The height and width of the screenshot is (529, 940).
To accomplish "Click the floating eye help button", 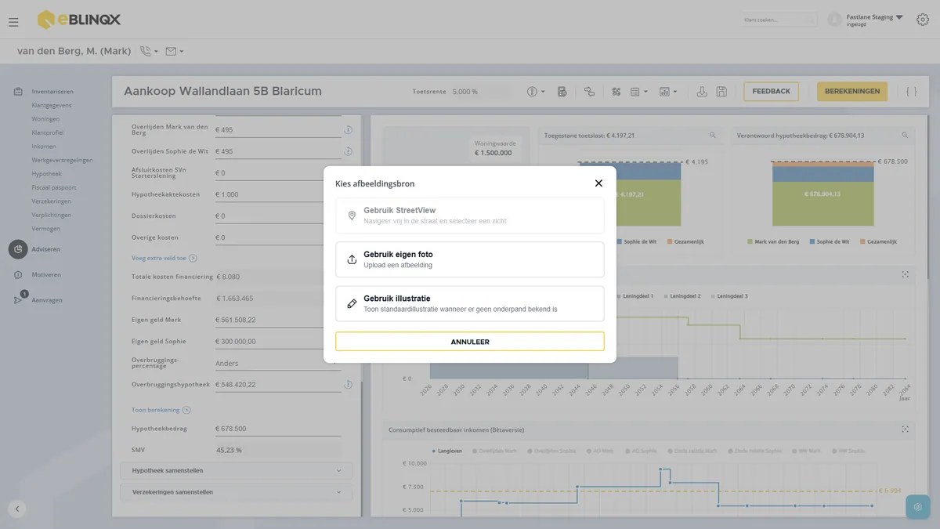I will click(917, 507).
